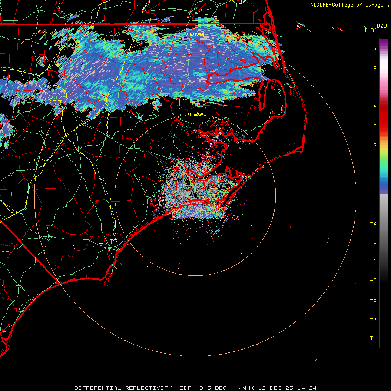Click the -6 dB value on the color scale
The width and height of the screenshot is (391, 391).
click(x=373, y=300)
